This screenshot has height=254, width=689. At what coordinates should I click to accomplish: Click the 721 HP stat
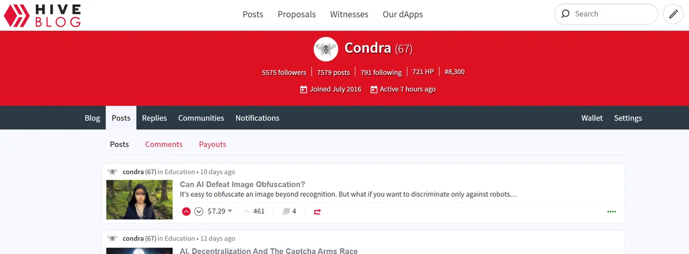(x=423, y=72)
